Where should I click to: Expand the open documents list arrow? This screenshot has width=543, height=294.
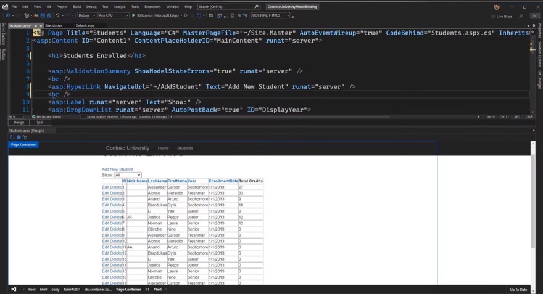528,26
